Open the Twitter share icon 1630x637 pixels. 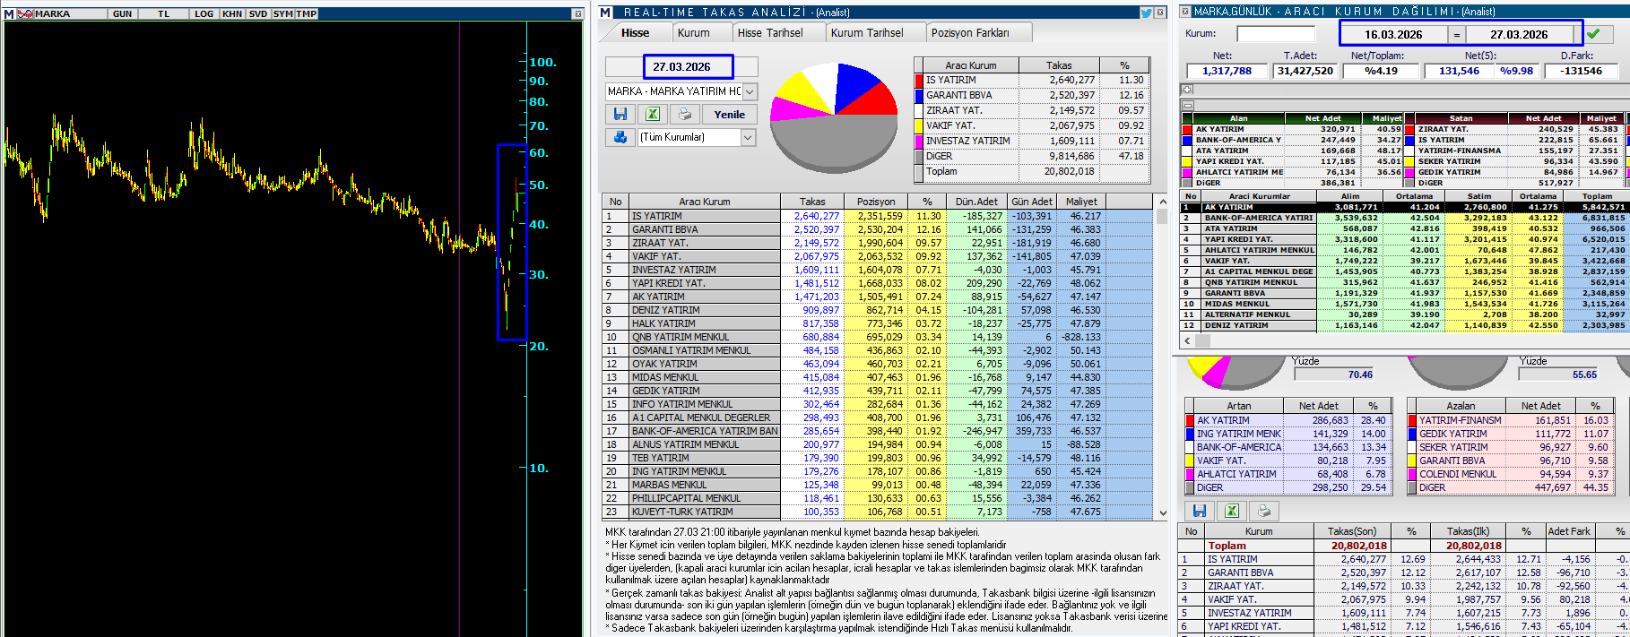pos(1146,13)
